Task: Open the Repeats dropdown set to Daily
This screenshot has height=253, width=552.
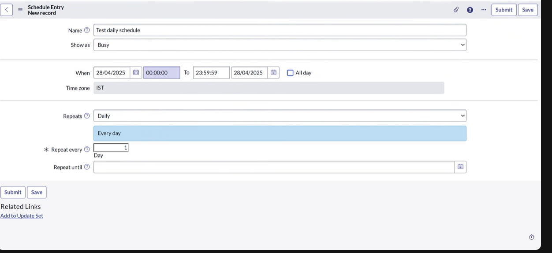Action: point(280,116)
